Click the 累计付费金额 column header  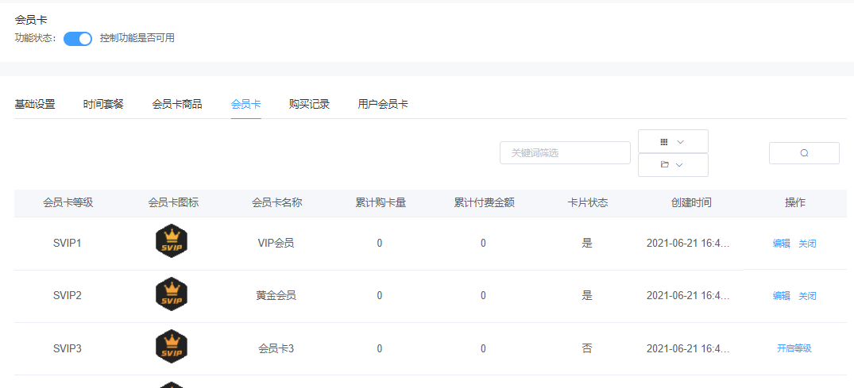484,203
